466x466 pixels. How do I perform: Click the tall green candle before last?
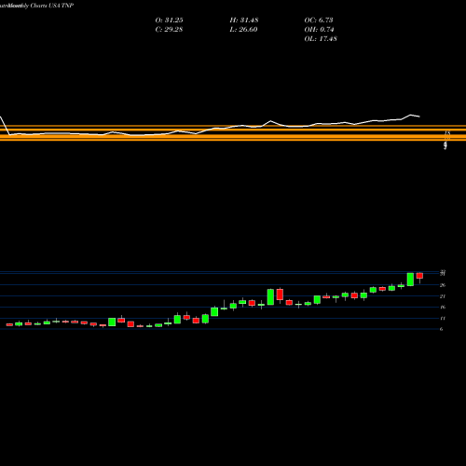pos(410,280)
